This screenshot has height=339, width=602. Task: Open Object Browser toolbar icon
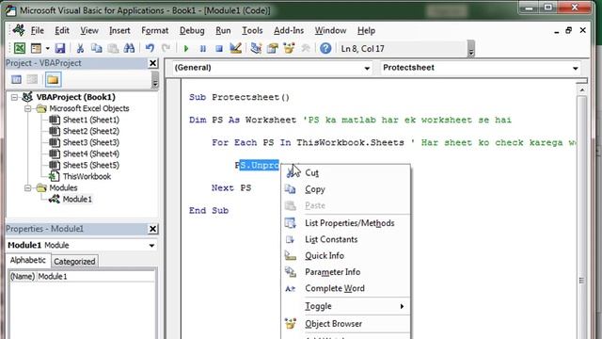coord(289,48)
